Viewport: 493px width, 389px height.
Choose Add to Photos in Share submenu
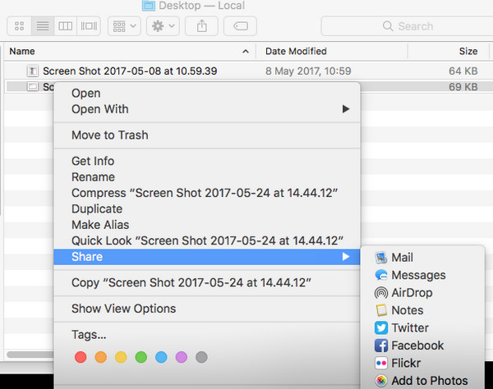coord(429,381)
